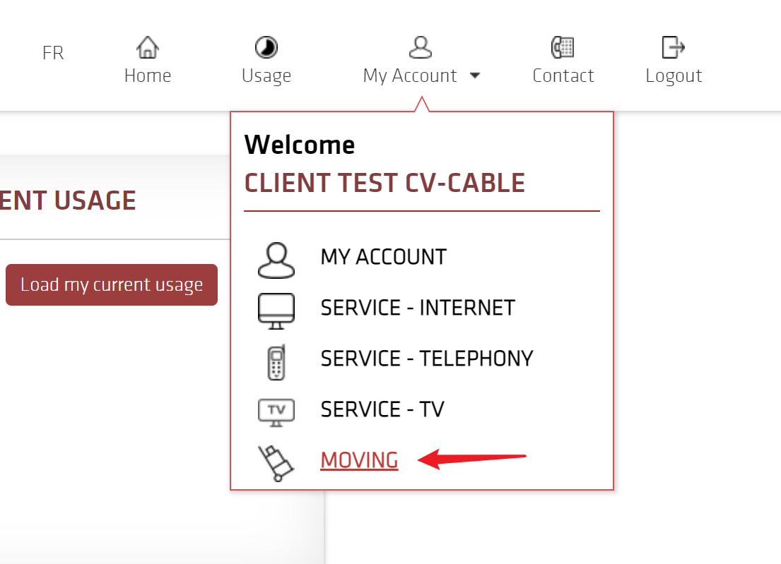Click the Logout icon
The width and height of the screenshot is (781, 564).
[x=673, y=46]
